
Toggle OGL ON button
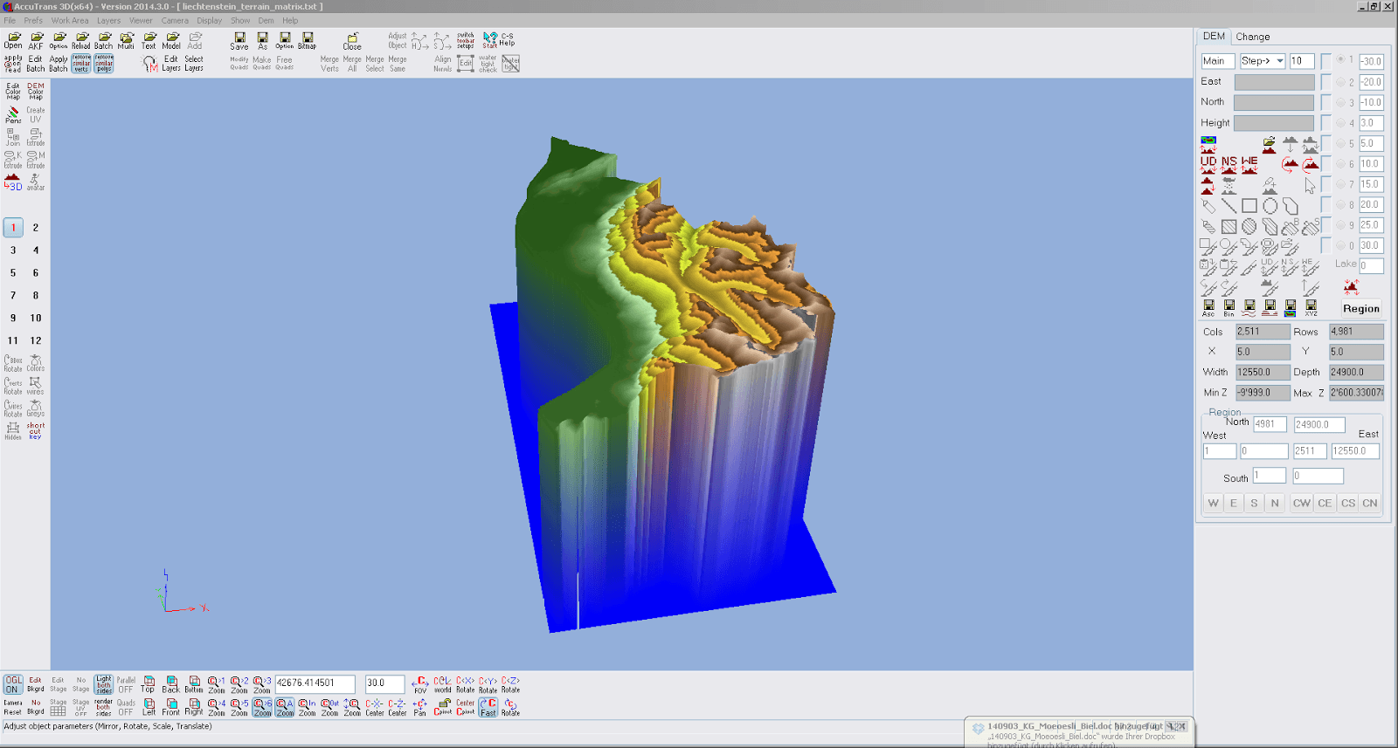(x=12, y=683)
